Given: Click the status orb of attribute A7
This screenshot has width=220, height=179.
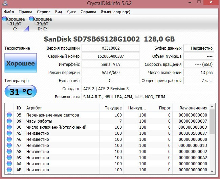Looking at the screenshot, I should [x=9, y=145].
